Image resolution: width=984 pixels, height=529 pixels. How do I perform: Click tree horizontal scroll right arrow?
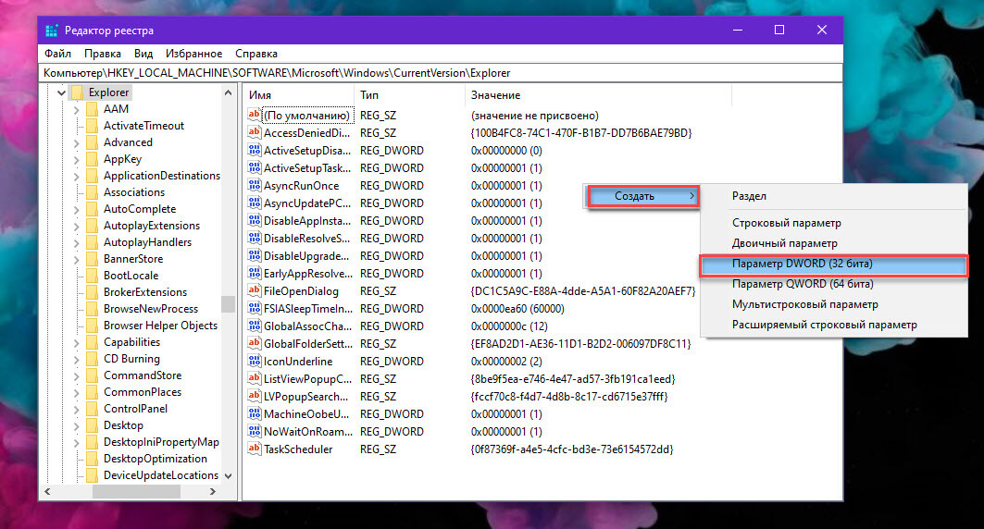pyautogui.click(x=213, y=491)
